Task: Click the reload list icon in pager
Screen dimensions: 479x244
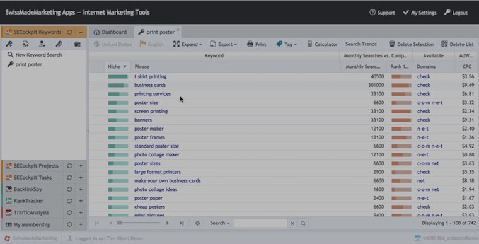Action: coord(197,223)
